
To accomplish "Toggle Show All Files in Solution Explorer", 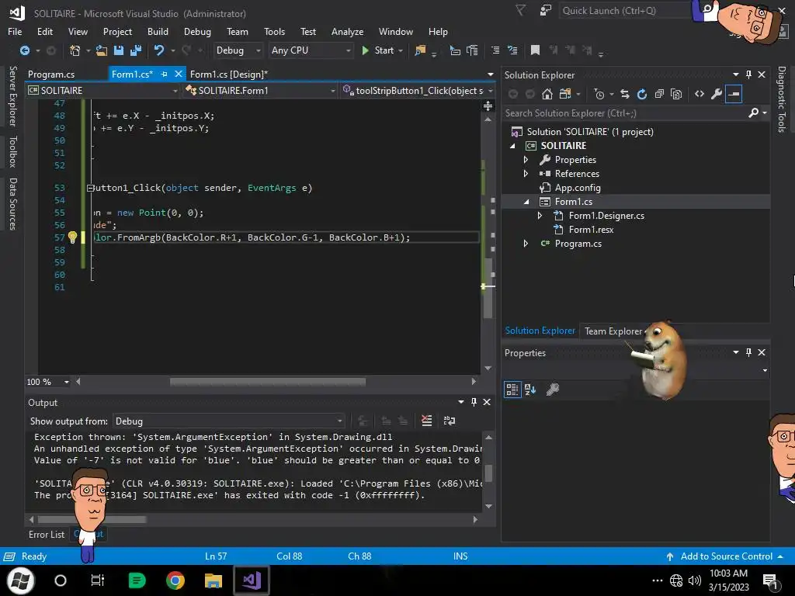I will tap(676, 94).
